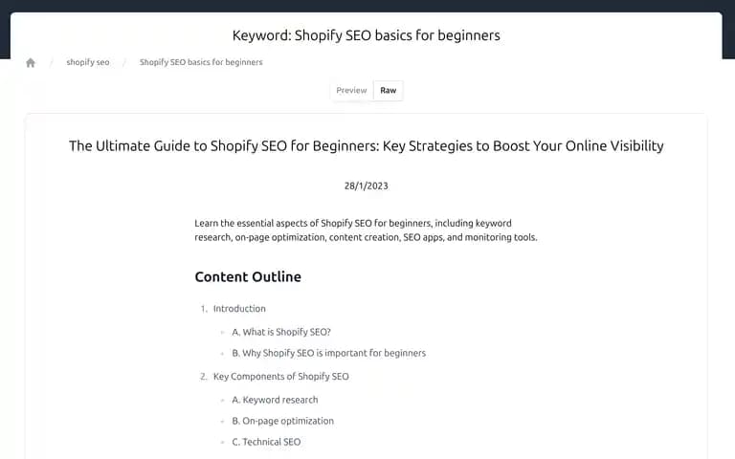Screen dimensions: 735x459
Task: Select the 'Introduction' outline item
Action: (239, 309)
